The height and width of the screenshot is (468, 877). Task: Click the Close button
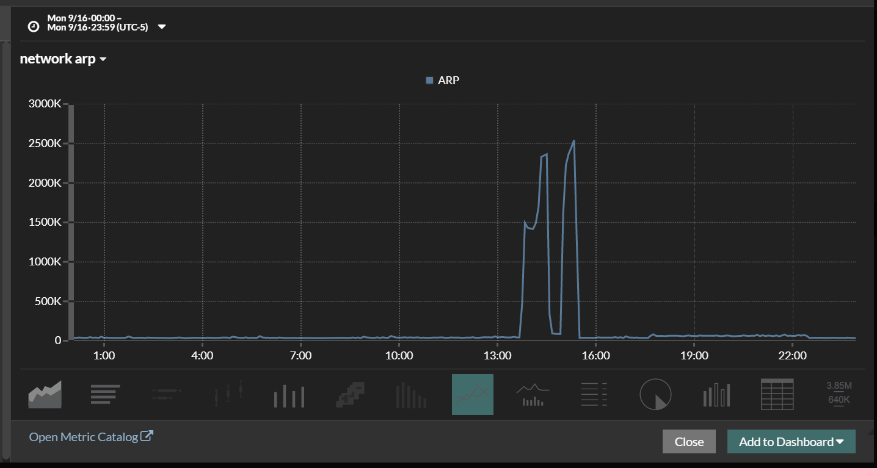click(x=689, y=442)
